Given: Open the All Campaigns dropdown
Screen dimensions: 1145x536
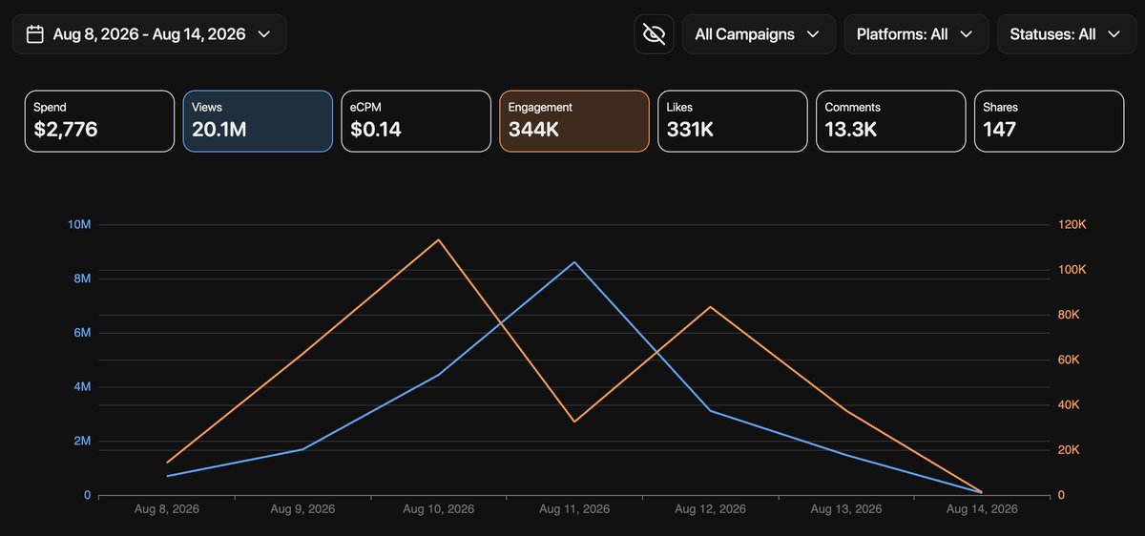Looking at the screenshot, I should (x=759, y=34).
